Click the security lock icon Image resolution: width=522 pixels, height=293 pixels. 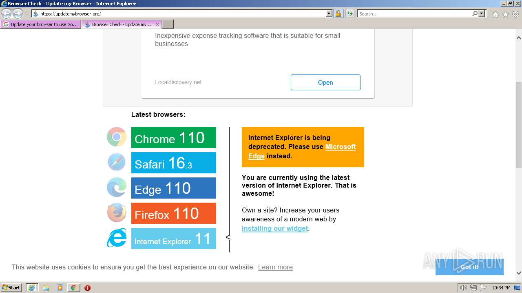tap(338, 14)
